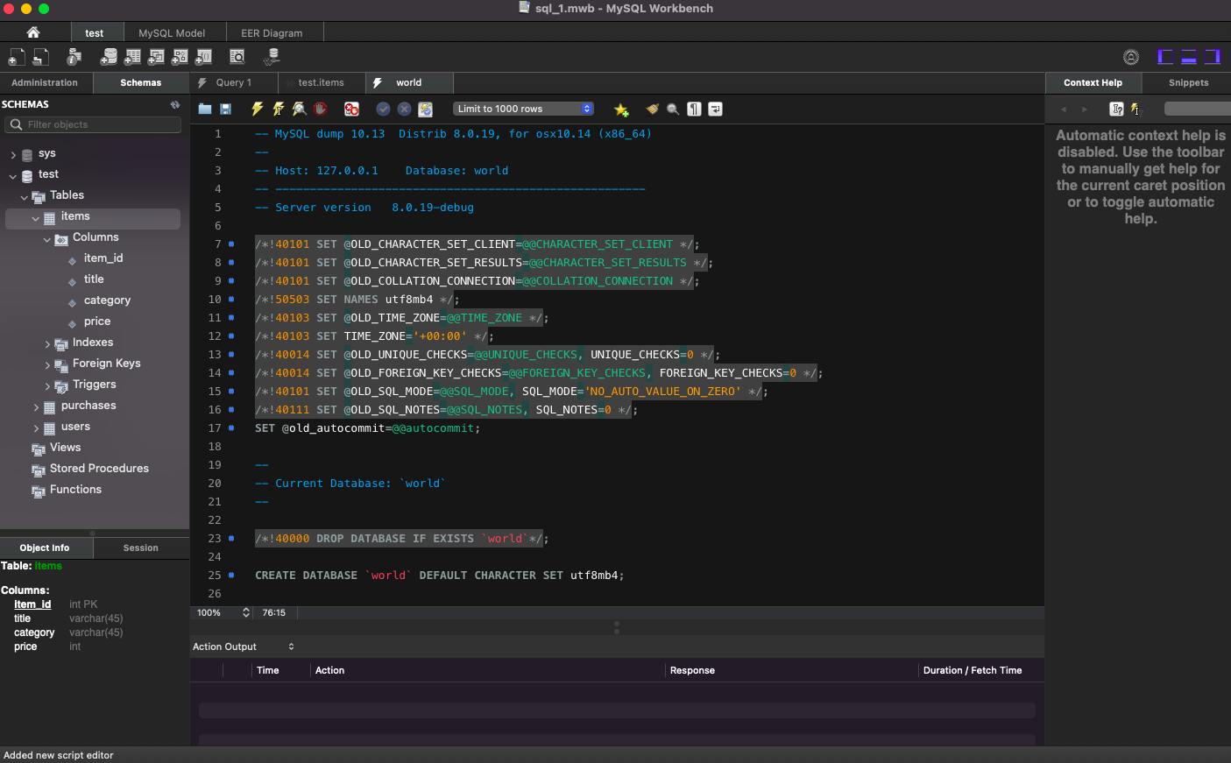The image size is (1231, 763).
Task: Create a new function icon
Action: pos(203,57)
